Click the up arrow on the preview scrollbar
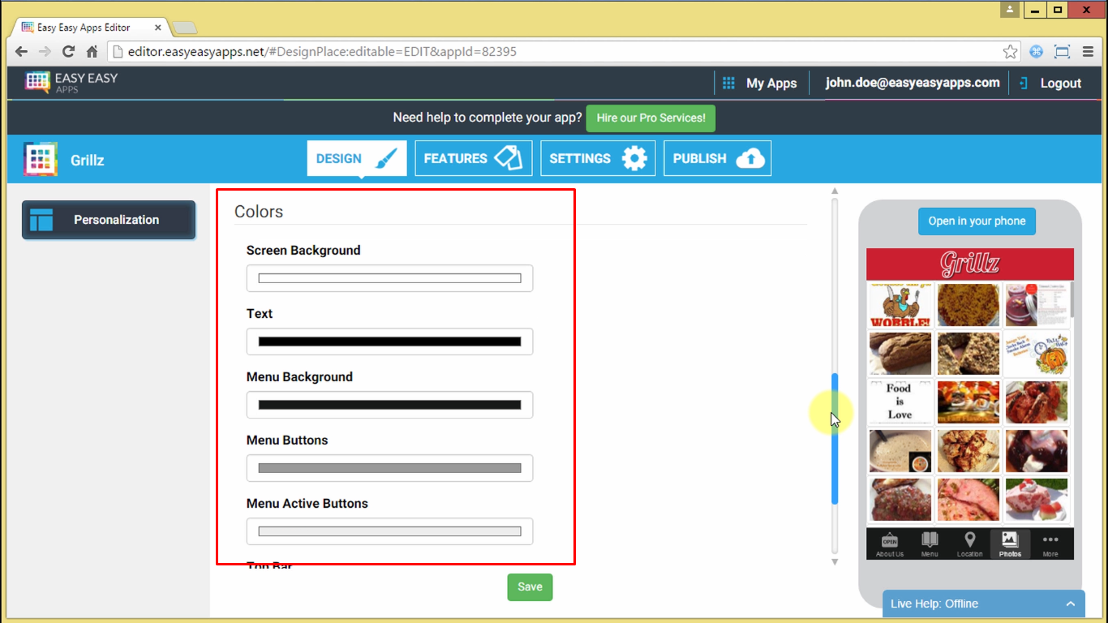This screenshot has width=1108, height=623. click(x=834, y=191)
